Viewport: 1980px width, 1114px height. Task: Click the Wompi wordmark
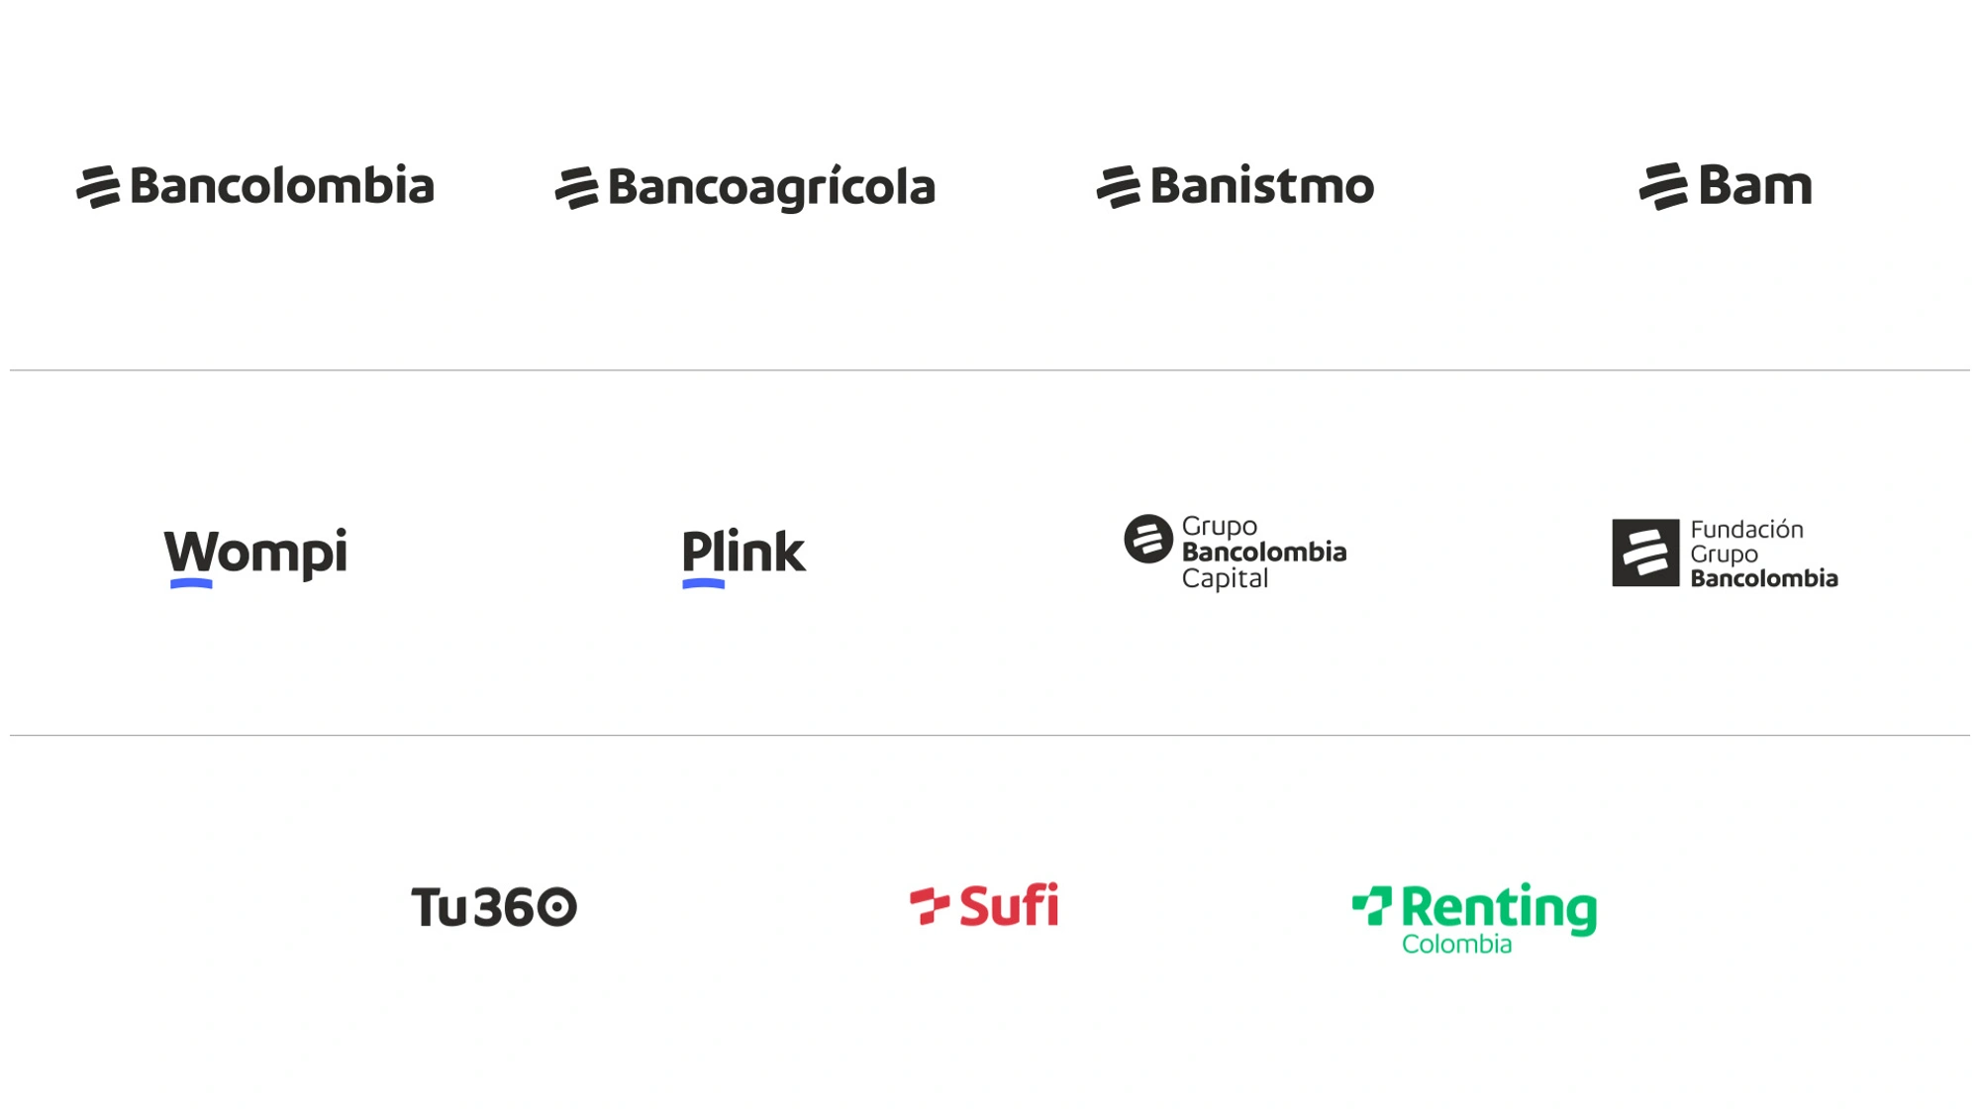(255, 551)
